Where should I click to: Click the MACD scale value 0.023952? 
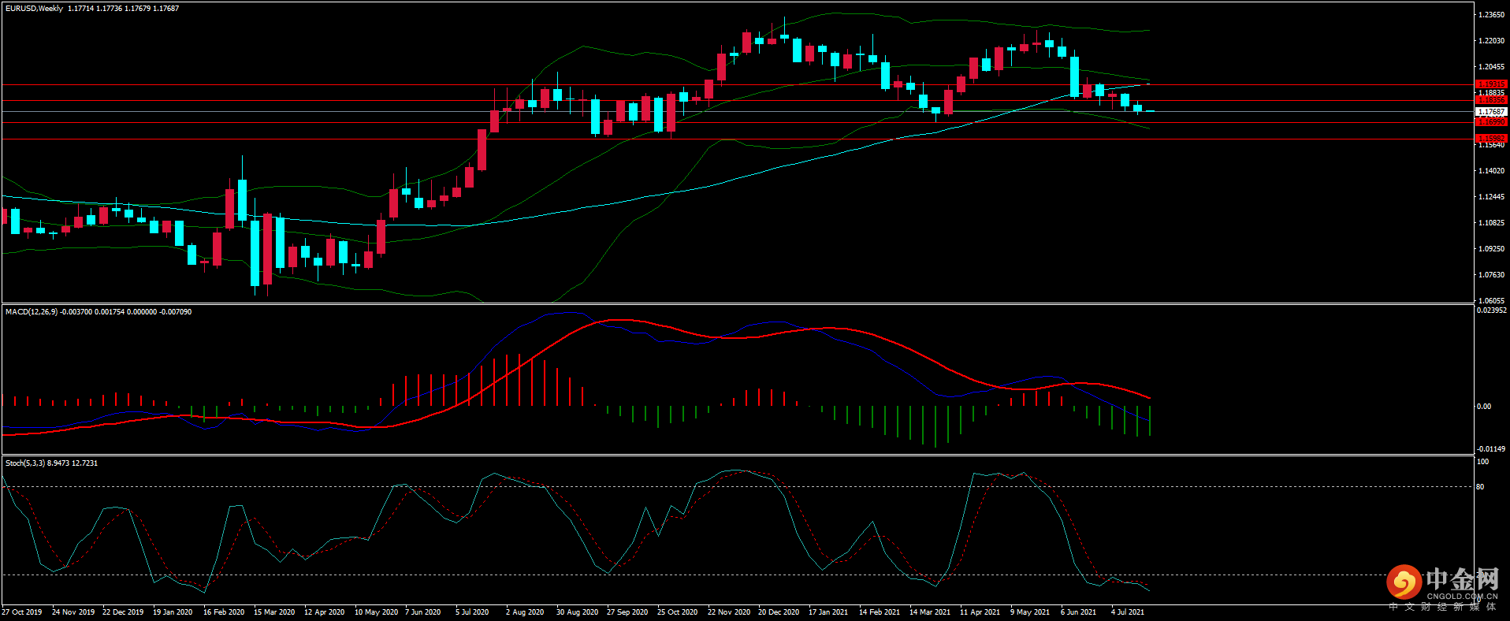[x=1491, y=310]
